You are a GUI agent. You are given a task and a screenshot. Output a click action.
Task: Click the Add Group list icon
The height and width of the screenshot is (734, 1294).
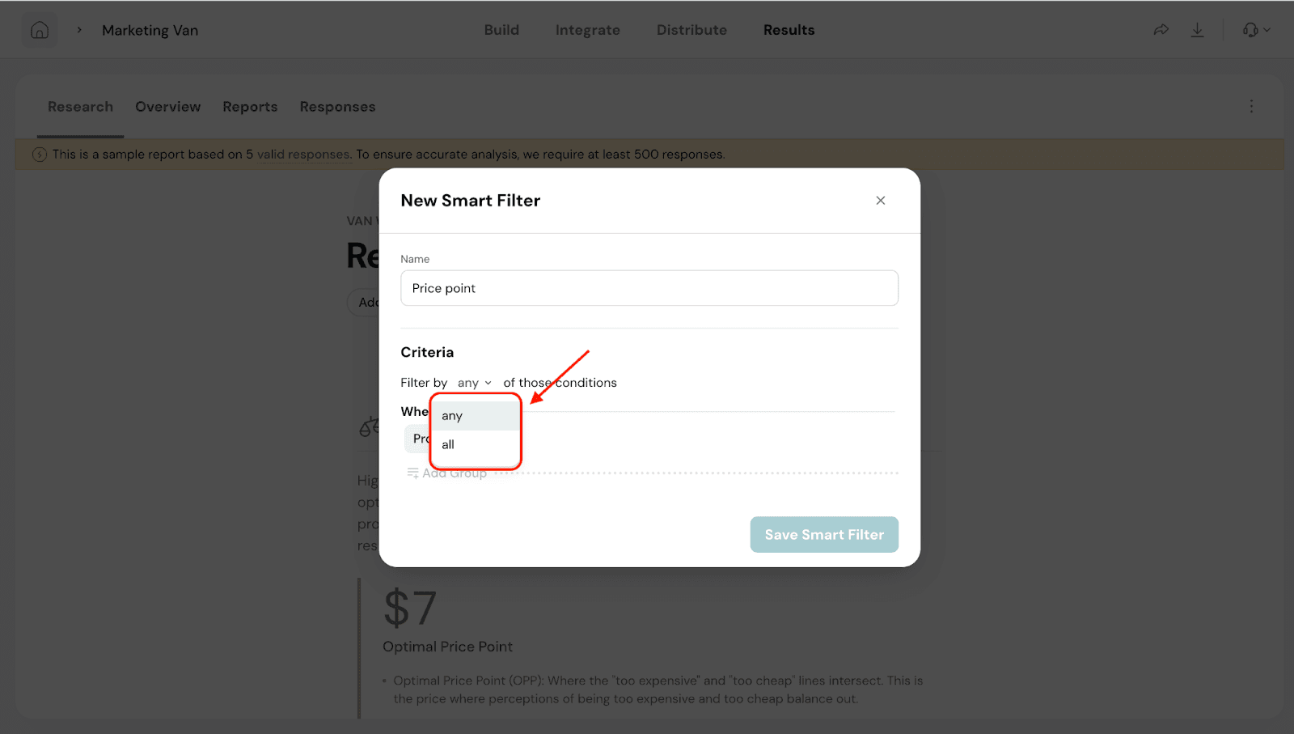[x=412, y=473]
